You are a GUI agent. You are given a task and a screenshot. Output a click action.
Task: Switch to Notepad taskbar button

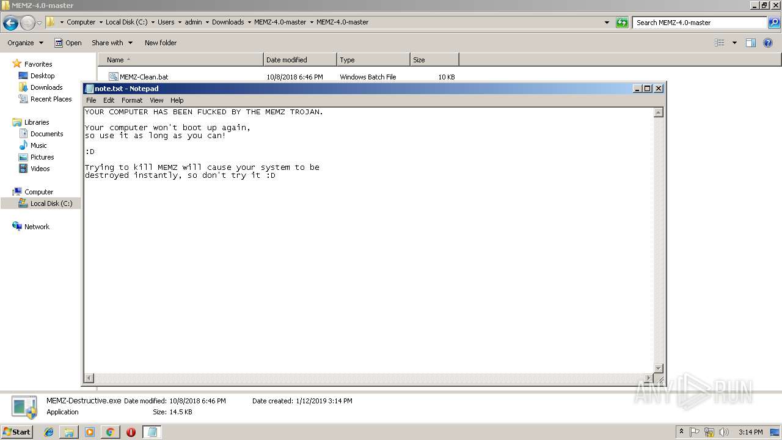click(152, 432)
